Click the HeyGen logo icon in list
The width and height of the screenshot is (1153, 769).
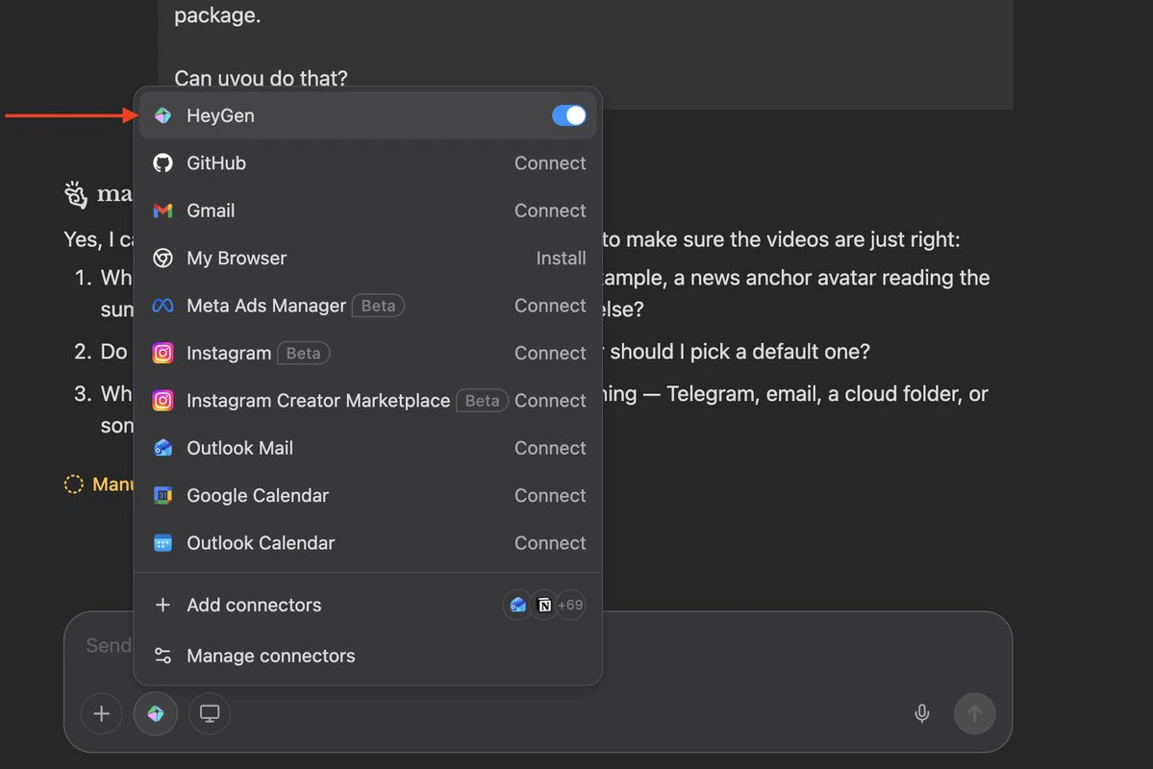pyautogui.click(x=163, y=115)
